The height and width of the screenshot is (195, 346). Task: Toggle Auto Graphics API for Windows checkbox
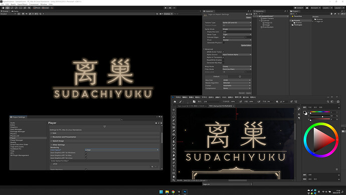tap(86, 153)
